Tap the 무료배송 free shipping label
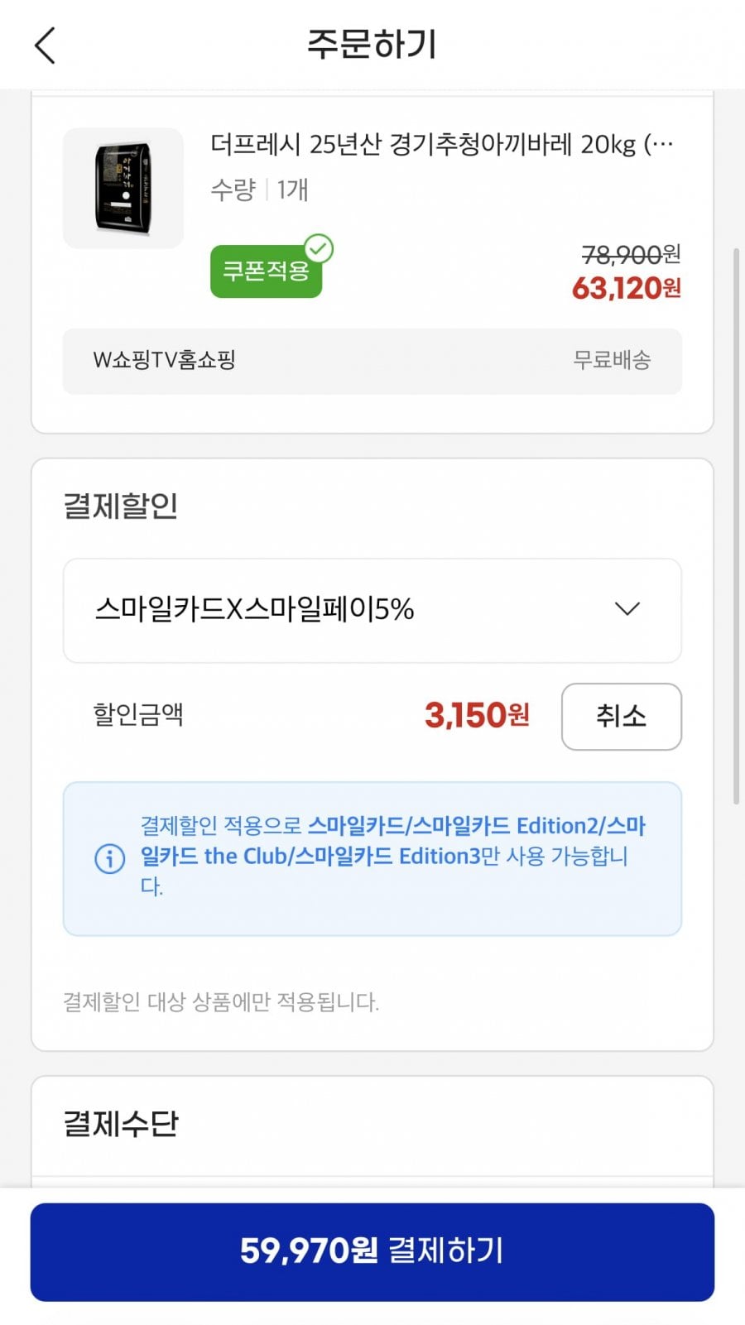 [612, 360]
